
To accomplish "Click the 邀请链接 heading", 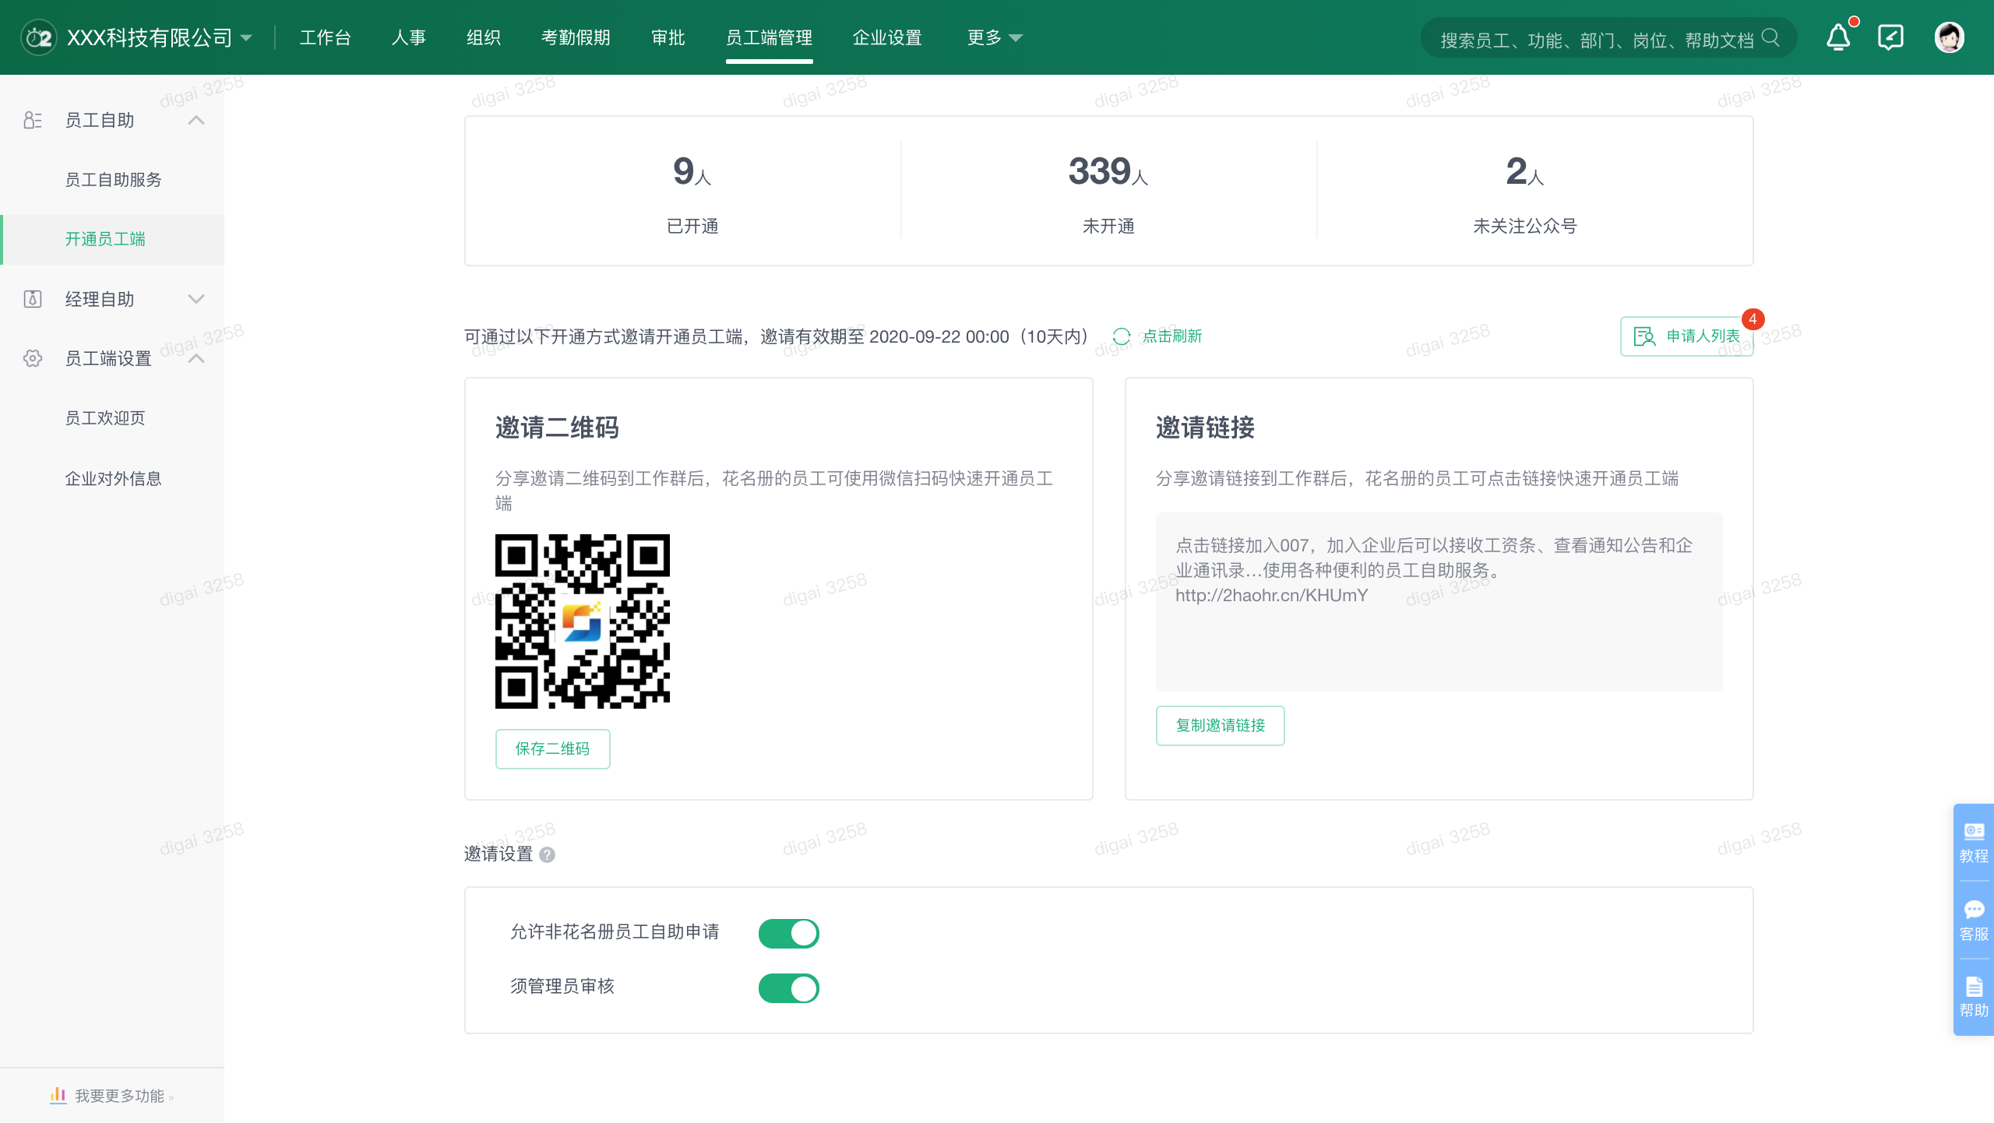I will (1205, 428).
